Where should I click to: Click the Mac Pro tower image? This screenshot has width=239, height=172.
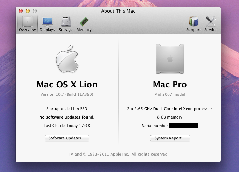pyautogui.click(x=170, y=59)
